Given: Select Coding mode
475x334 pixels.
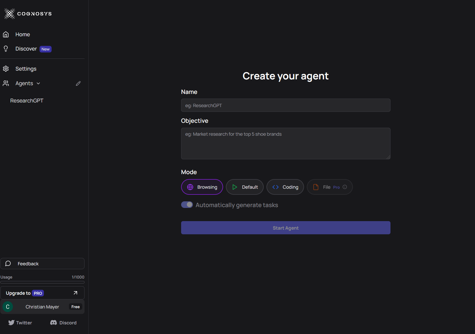Looking at the screenshot, I should (285, 187).
